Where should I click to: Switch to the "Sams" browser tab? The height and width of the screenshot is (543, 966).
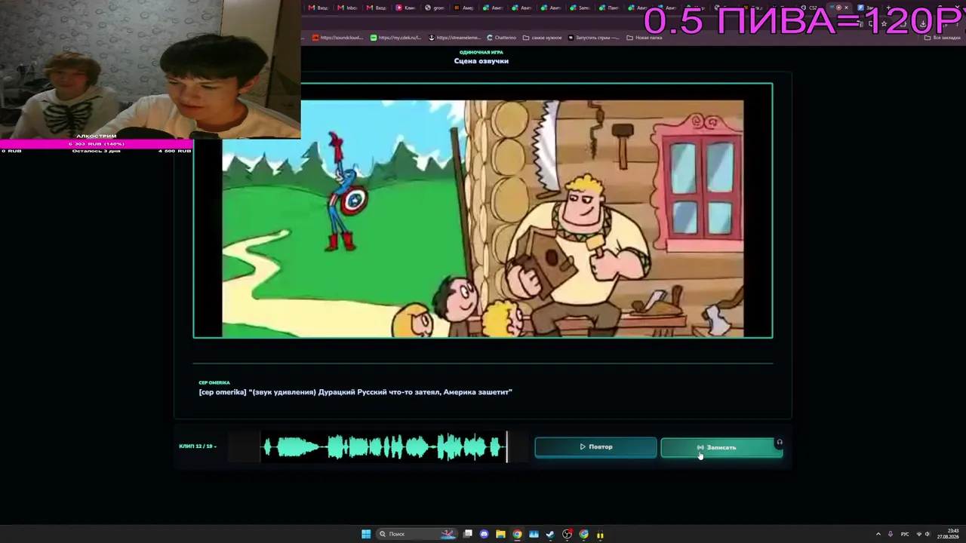[579, 8]
